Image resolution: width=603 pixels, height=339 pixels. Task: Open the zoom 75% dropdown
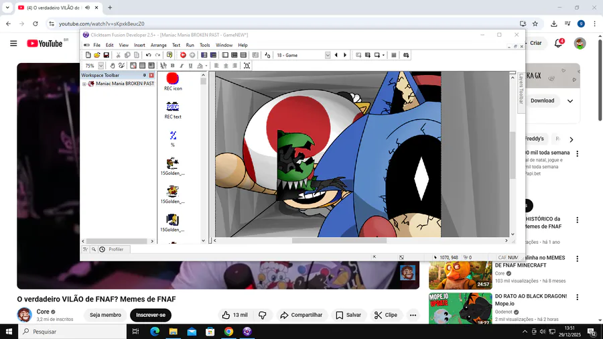pos(100,66)
